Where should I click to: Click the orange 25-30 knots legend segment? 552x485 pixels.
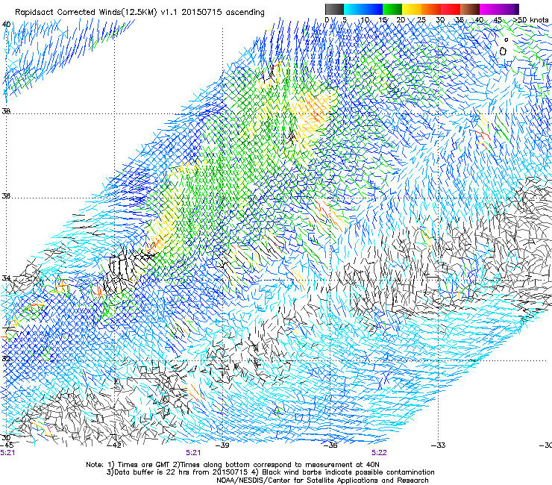point(431,9)
